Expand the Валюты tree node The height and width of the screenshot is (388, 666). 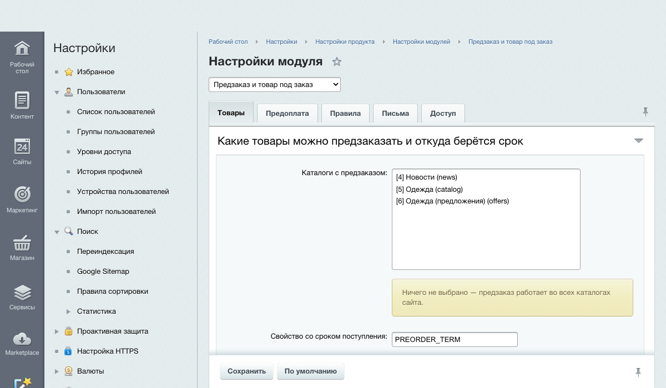[57, 371]
